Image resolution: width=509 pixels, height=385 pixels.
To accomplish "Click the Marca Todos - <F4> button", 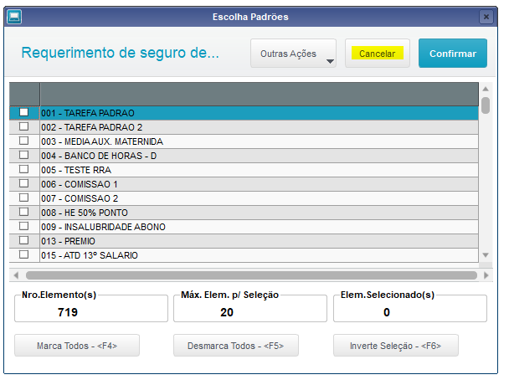I will [x=77, y=346].
